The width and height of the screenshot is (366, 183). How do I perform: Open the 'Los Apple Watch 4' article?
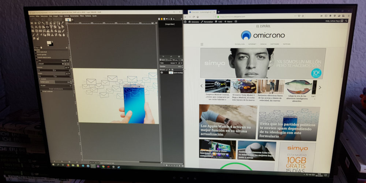[228, 122]
